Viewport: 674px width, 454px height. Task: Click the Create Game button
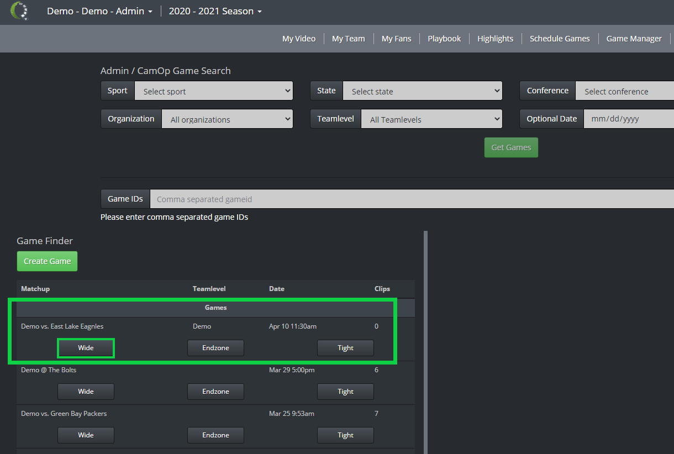click(x=47, y=261)
